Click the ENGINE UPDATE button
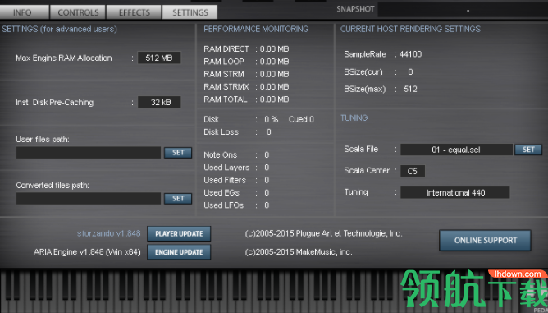The image size is (548, 313). click(x=179, y=252)
